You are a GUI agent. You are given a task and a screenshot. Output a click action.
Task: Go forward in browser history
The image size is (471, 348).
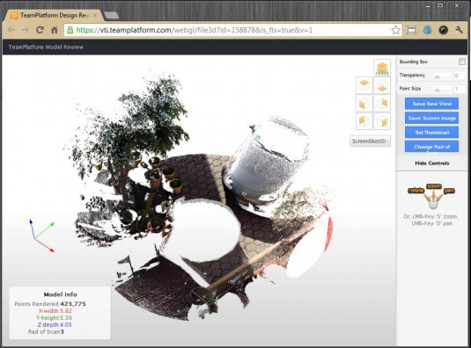click(x=26, y=30)
